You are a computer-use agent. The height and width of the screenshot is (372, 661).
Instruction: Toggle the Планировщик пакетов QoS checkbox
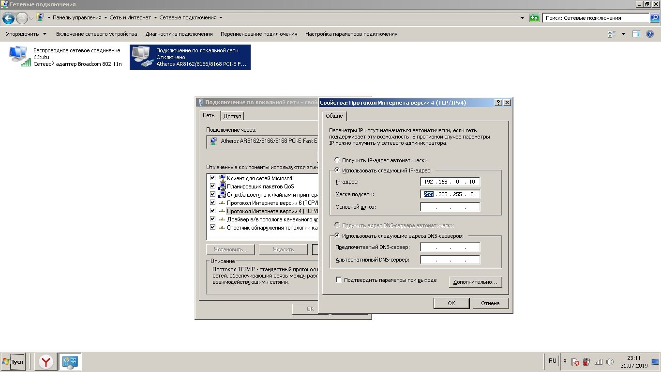[x=212, y=186]
